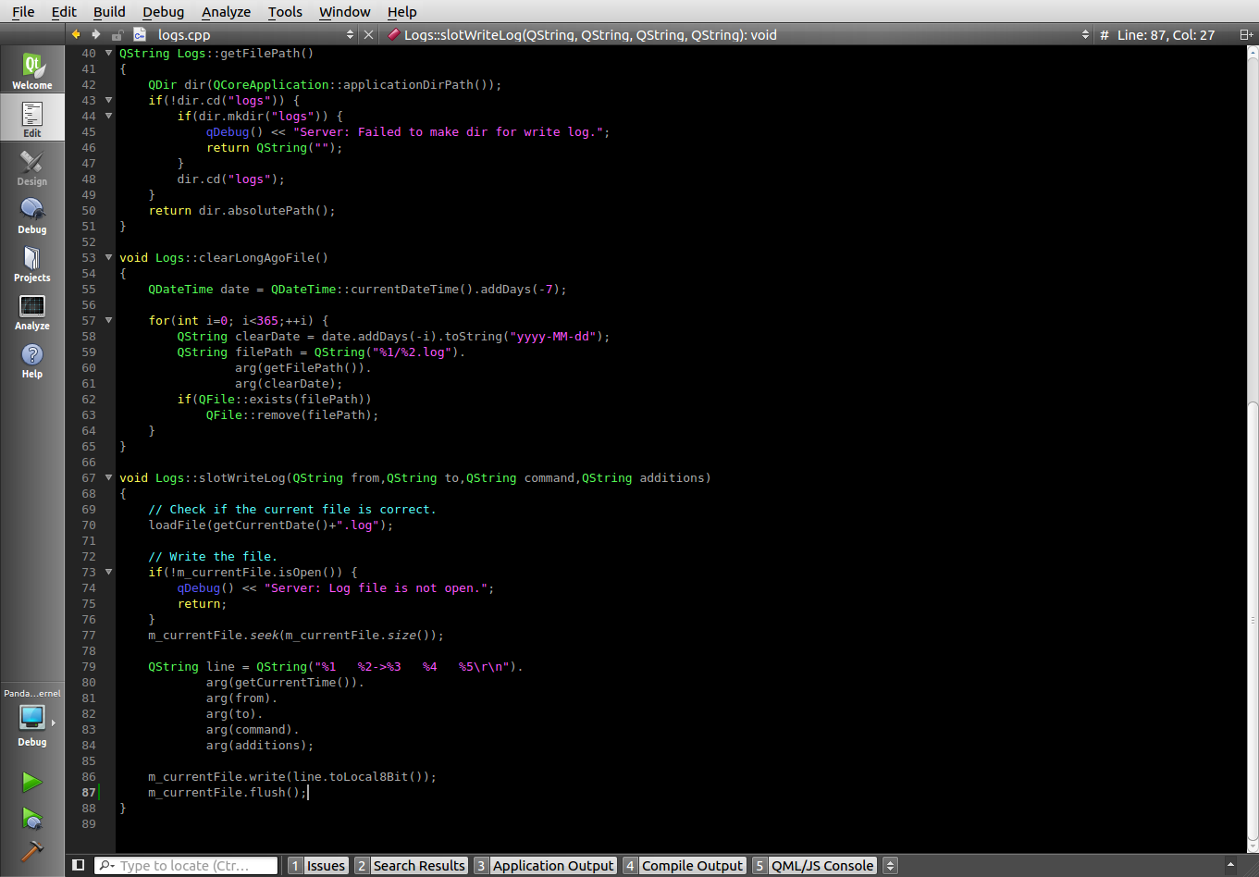Fold the isOpen if block at line 73
1259x877 pixels.
coord(108,573)
